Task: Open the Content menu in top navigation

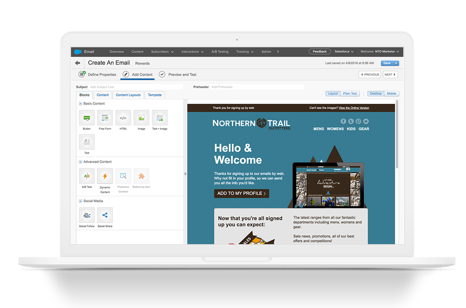Action: click(x=137, y=51)
